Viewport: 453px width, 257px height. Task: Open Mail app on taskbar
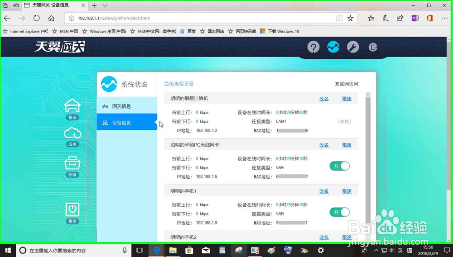[x=206, y=250]
